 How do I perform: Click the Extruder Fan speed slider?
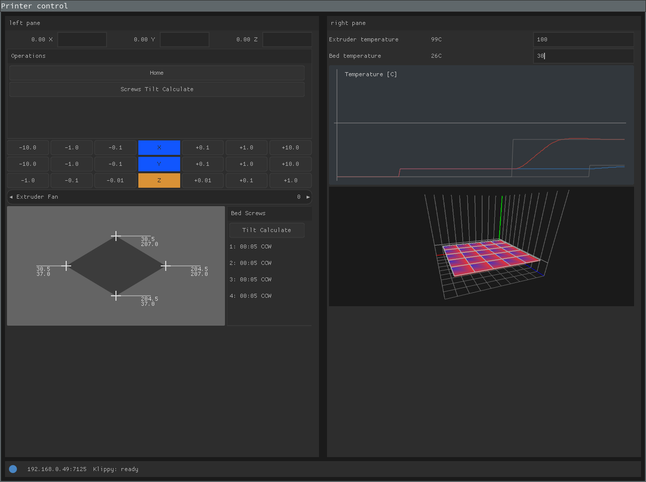(x=159, y=197)
